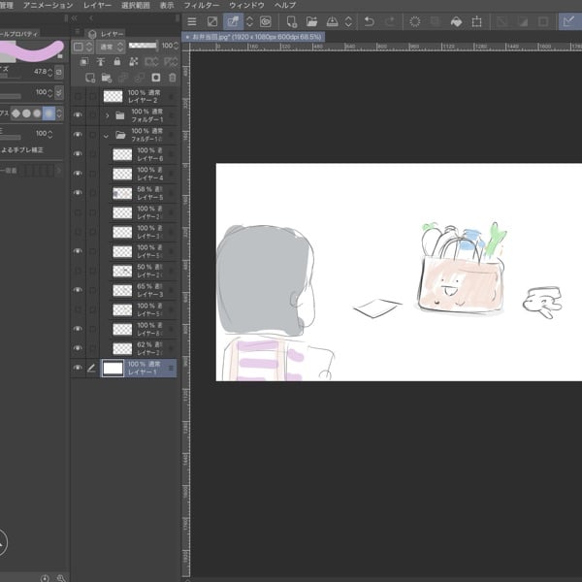Viewport: 582px width, 582px height.
Task: Click the layer opacity slider
Action: pos(144,46)
